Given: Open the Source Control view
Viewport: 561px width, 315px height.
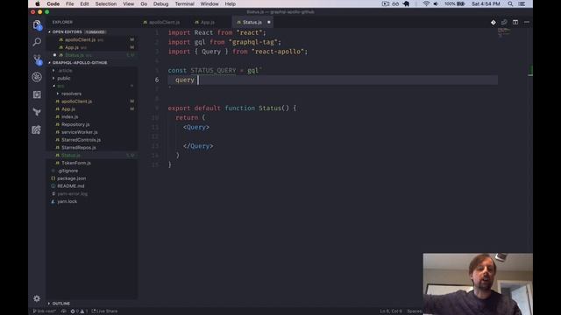Looking at the screenshot, I should (x=37, y=59).
